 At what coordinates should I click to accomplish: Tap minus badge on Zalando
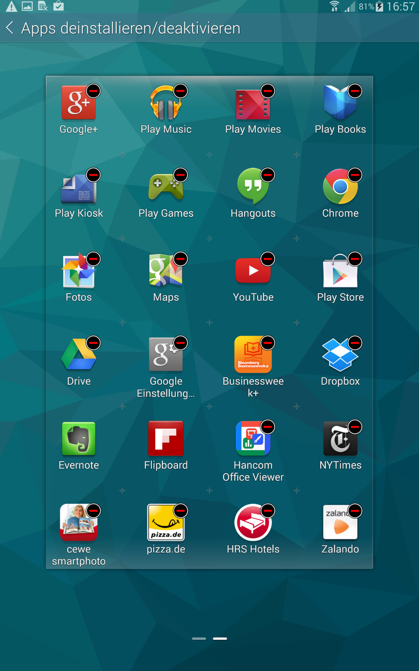(355, 511)
